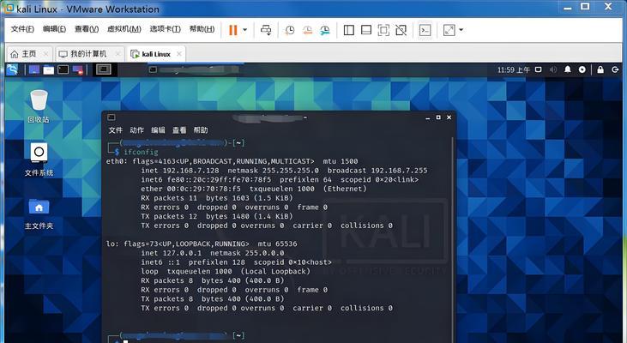627x343 pixels.
Task: Click the Unity mode toolbar icon
Action: point(401,30)
